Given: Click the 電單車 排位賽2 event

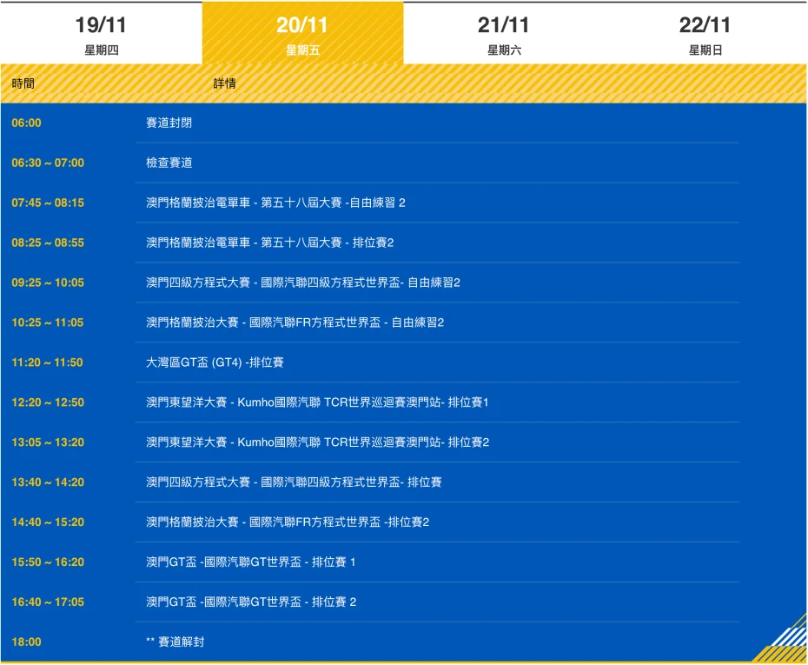Looking at the screenshot, I should [x=270, y=243].
